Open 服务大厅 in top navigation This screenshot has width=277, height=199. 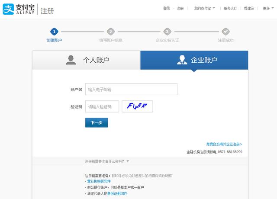pyautogui.click(x=230, y=8)
